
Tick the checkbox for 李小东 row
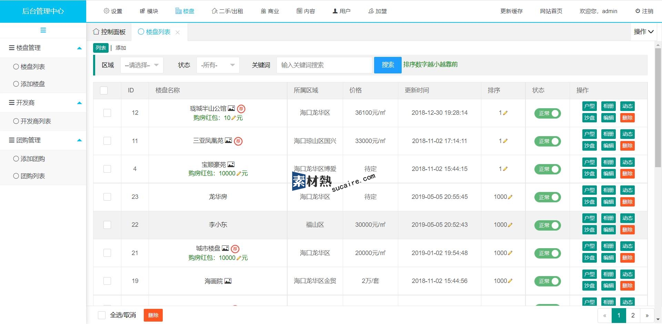click(x=107, y=225)
